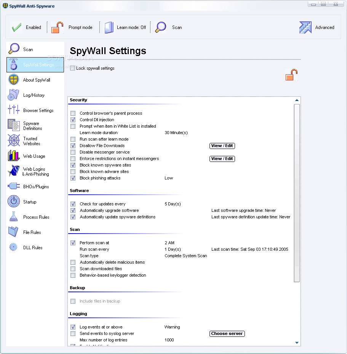Click the SpyWall shield icon in title bar
Screen dimensions: 347x354
[5, 6]
